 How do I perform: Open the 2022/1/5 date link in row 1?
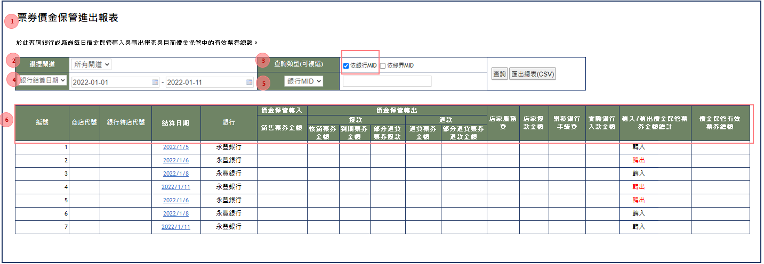click(x=176, y=147)
